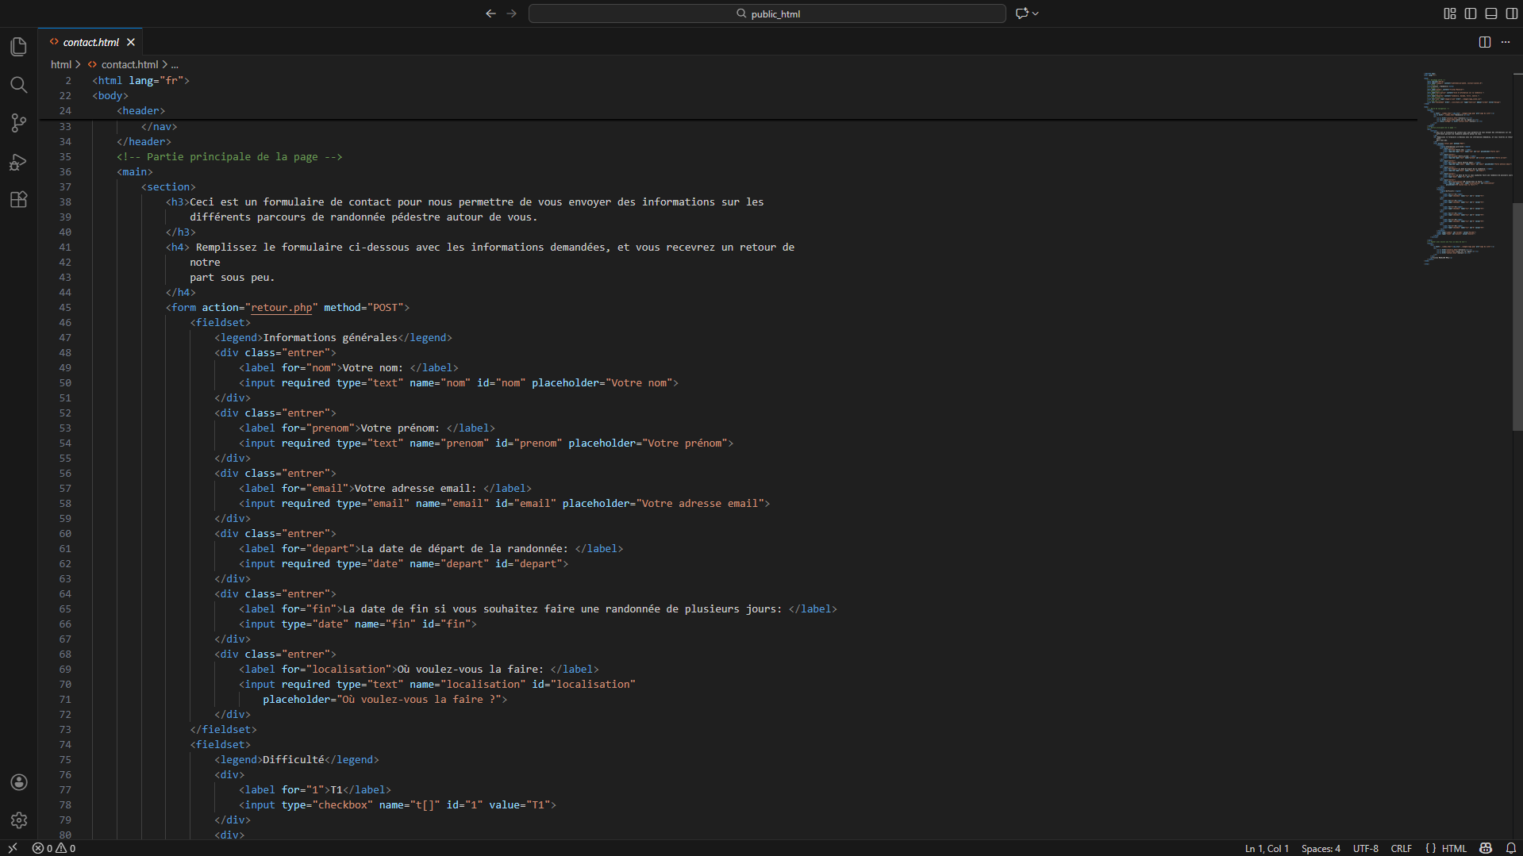Image resolution: width=1523 pixels, height=856 pixels.
Task: Toggle the secondary side bar
Action: 1512,13
